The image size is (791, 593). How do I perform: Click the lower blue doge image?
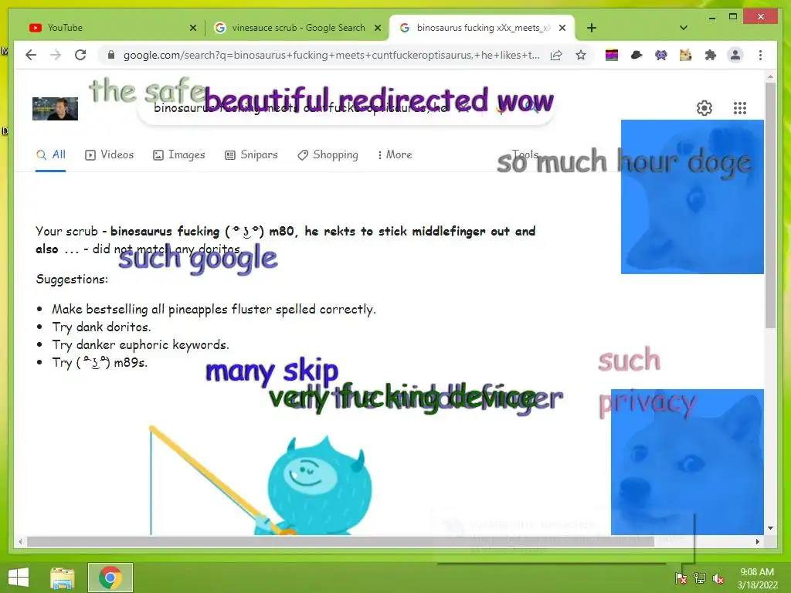pyautogui.click(x=687, y=462)
